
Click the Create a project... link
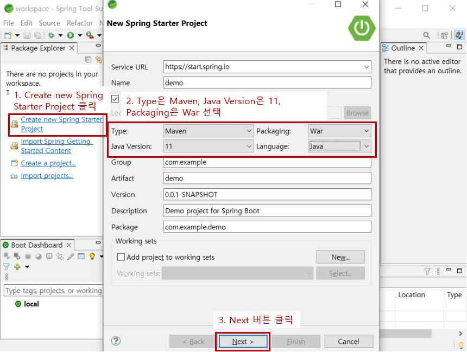(48, 163)
